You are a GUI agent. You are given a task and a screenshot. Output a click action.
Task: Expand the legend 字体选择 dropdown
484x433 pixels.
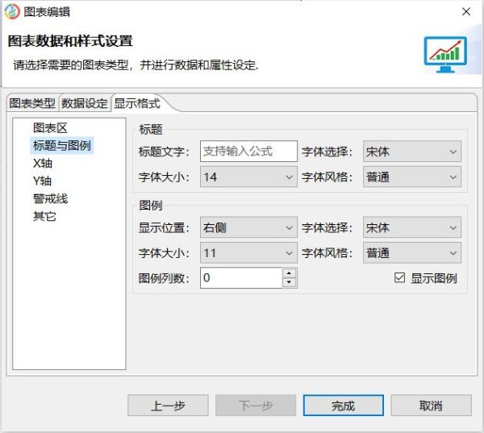[x=411, y=228]
